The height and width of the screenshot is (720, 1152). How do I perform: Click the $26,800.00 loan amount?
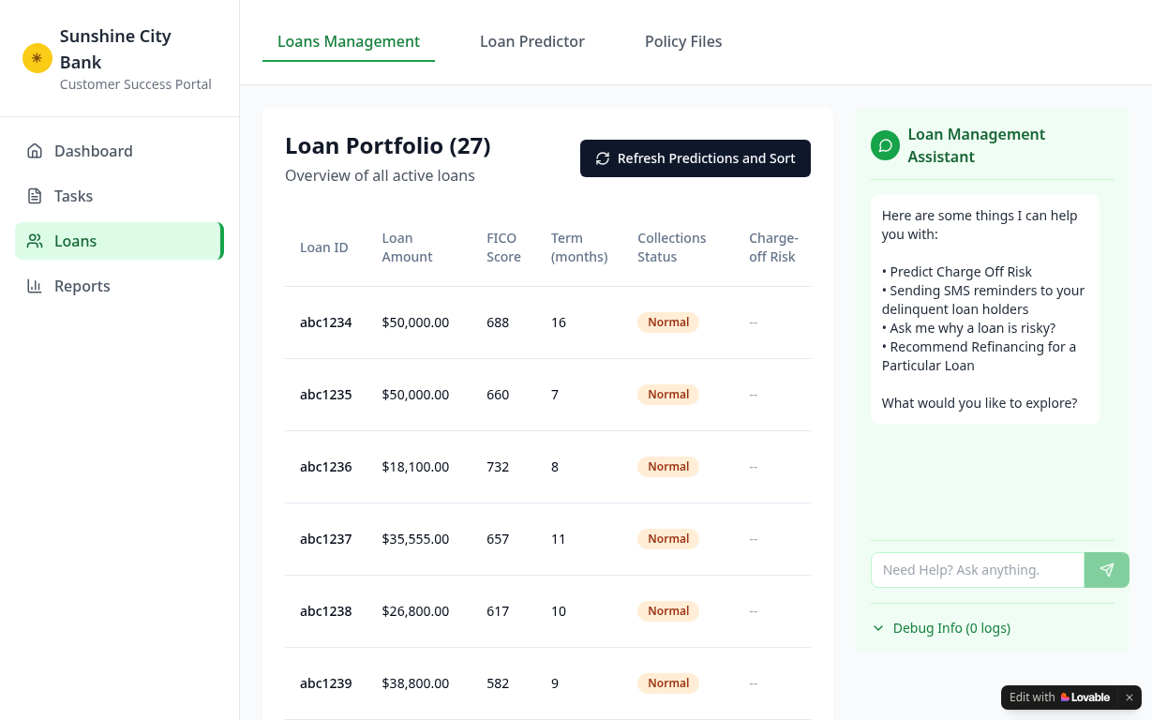(x=415, y=611)
